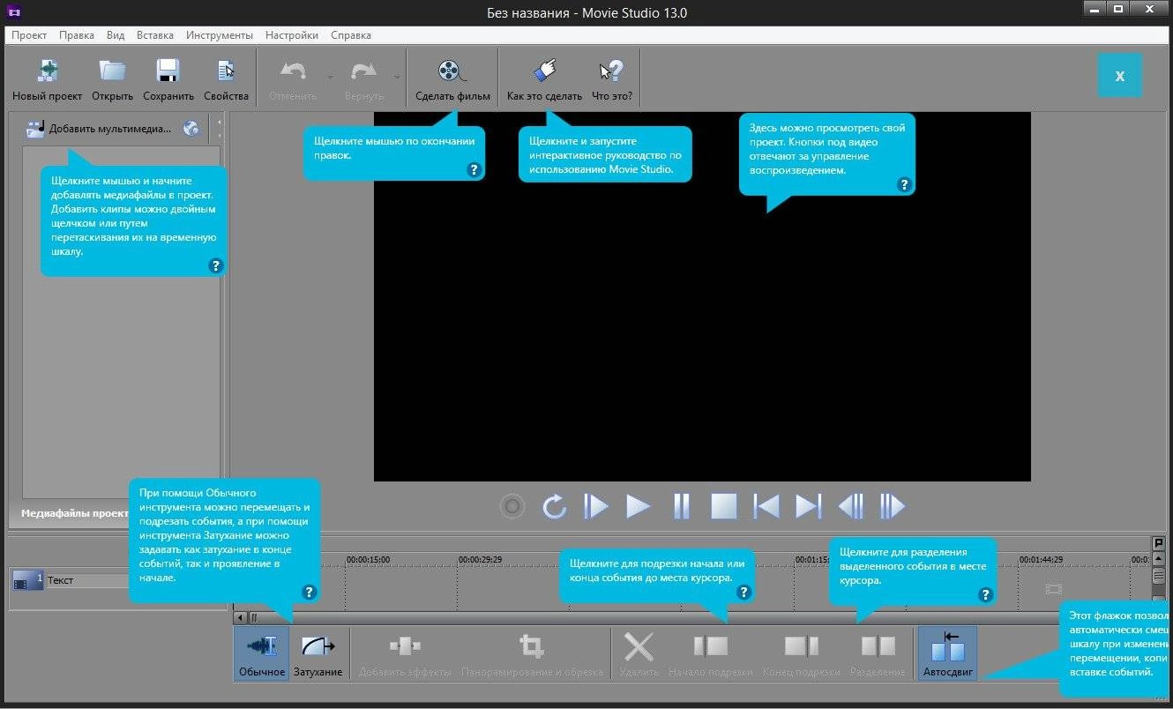Stop playback

point(723,506)
